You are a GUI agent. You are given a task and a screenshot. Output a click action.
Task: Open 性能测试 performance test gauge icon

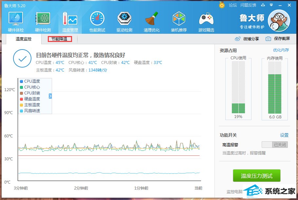pyautogui.click(x=97, y=22)
